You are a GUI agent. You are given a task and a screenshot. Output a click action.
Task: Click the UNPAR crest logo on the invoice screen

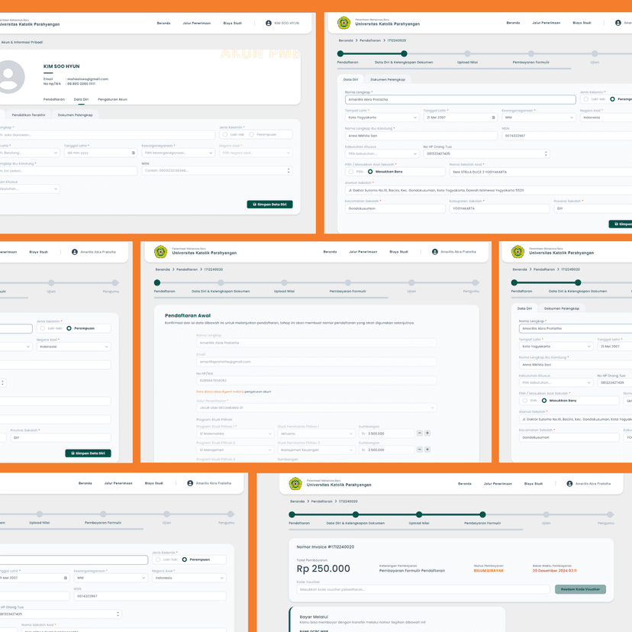295,483
